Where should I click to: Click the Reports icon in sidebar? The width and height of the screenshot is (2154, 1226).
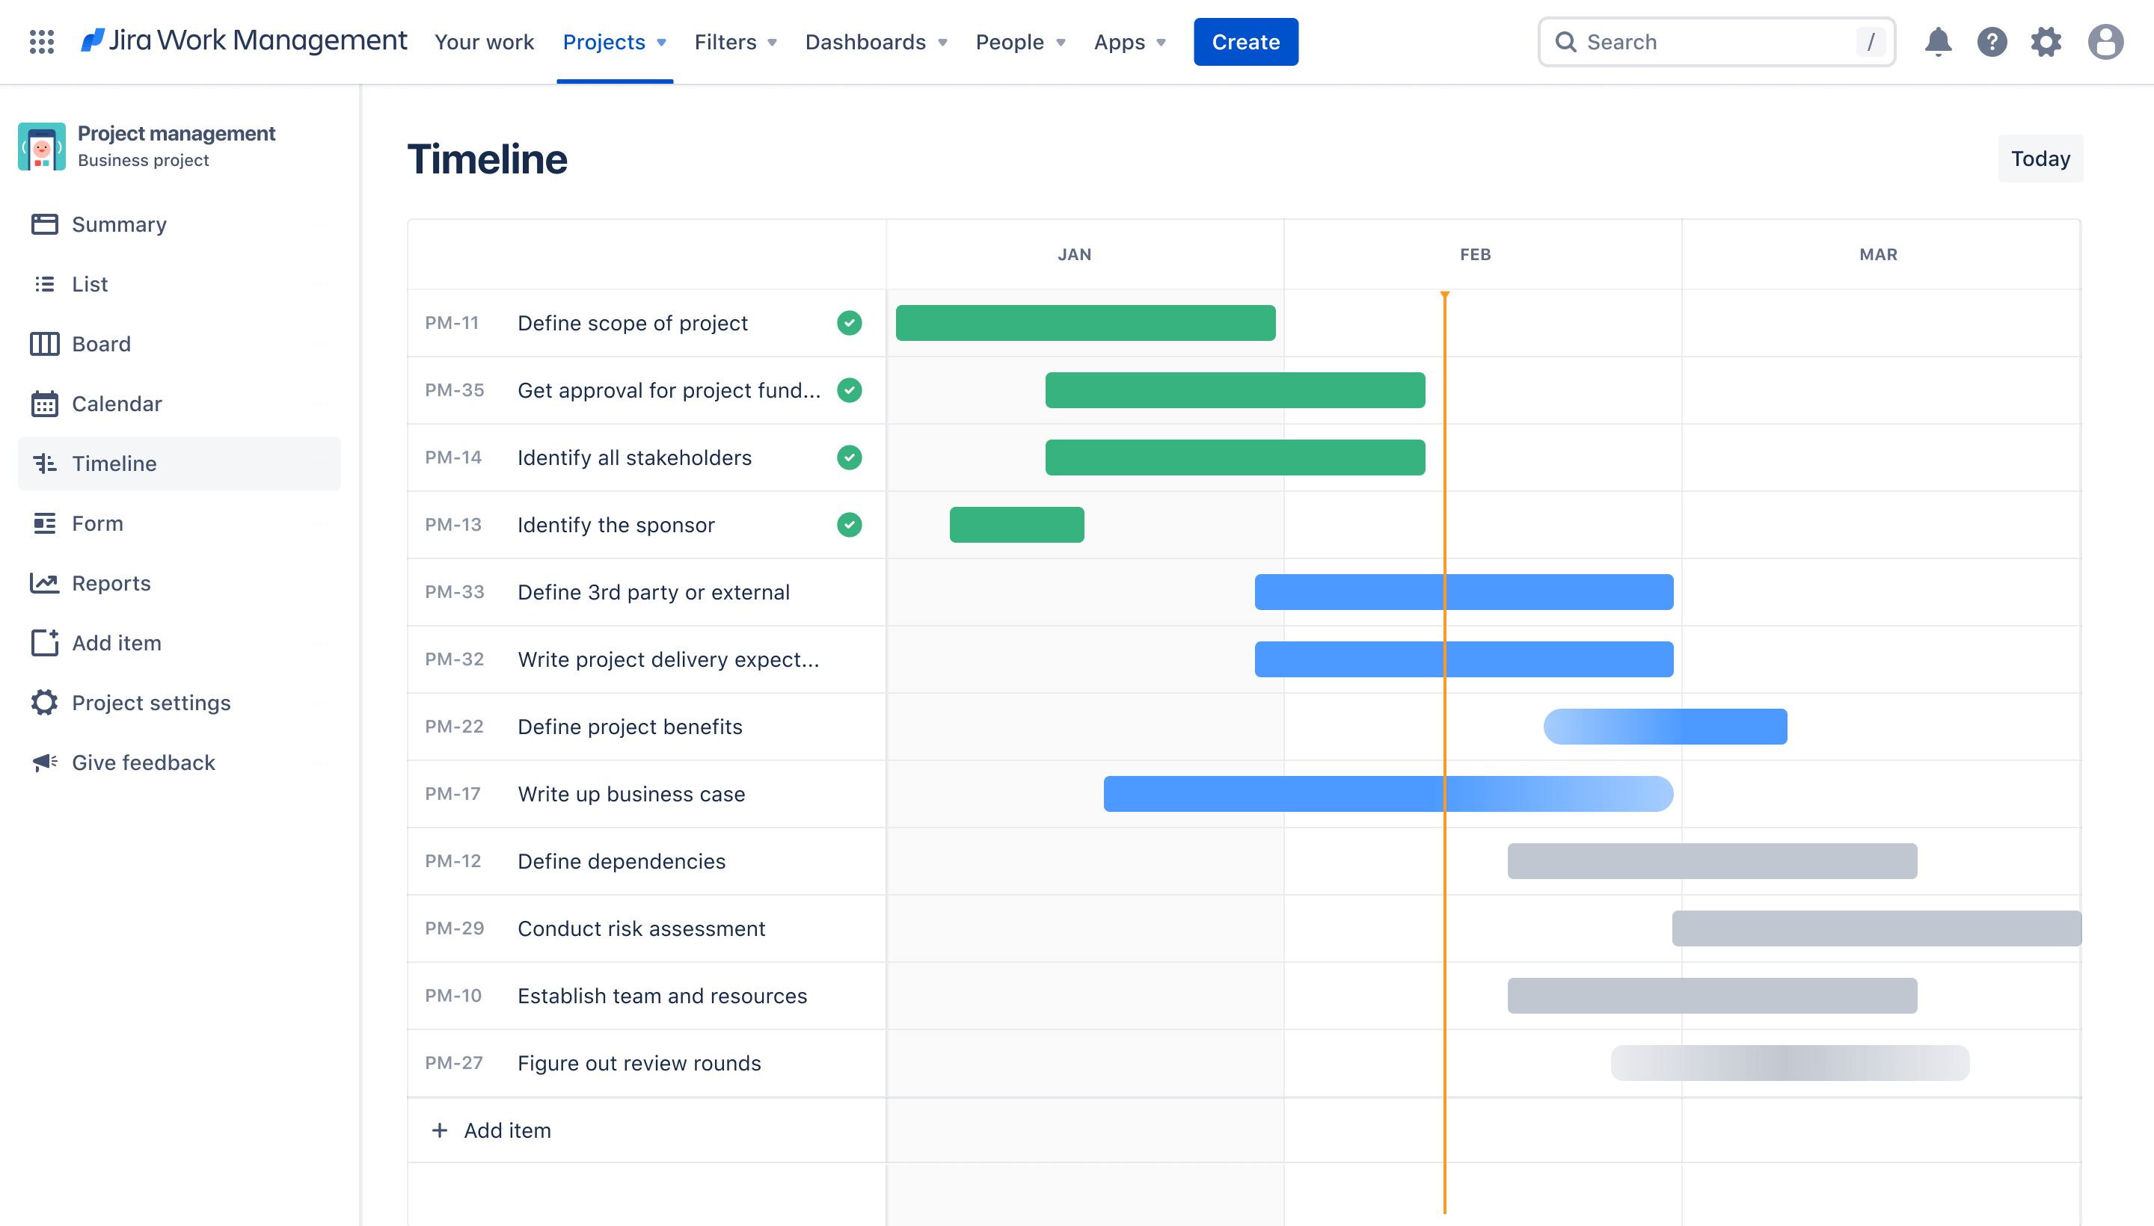(44, 582)
